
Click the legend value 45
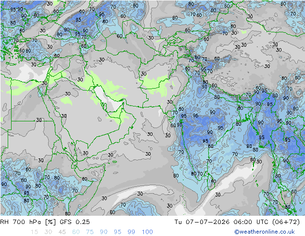(x=62, y=232)
